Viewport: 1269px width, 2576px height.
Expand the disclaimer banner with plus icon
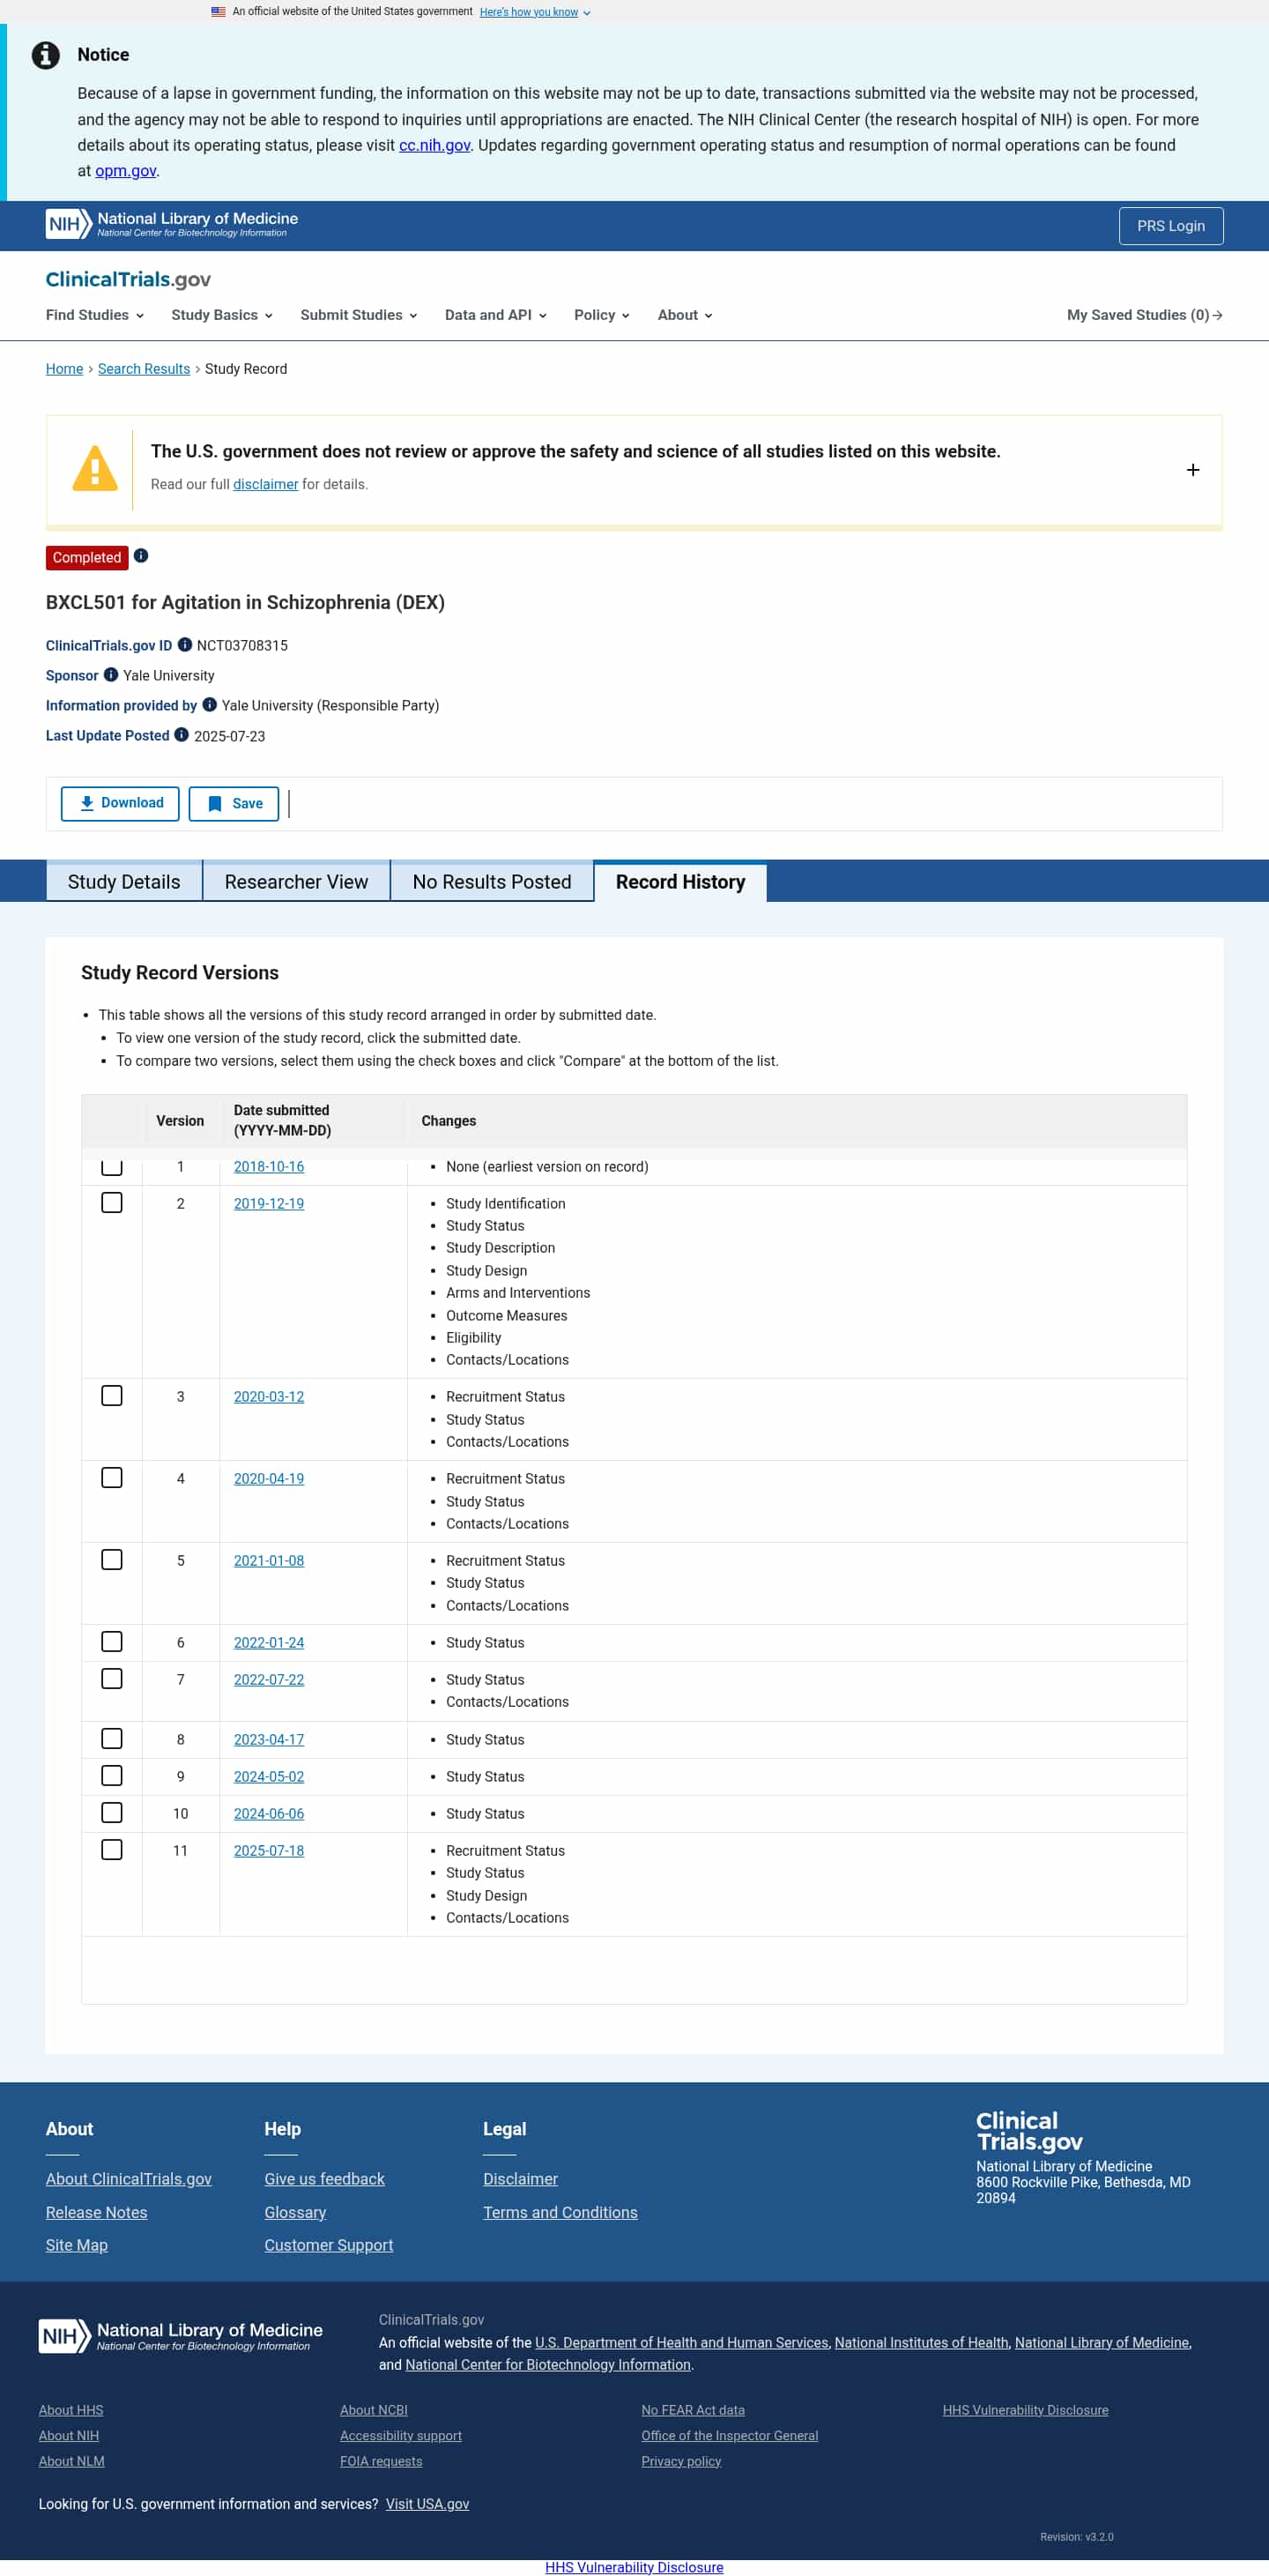point(1193,470)
